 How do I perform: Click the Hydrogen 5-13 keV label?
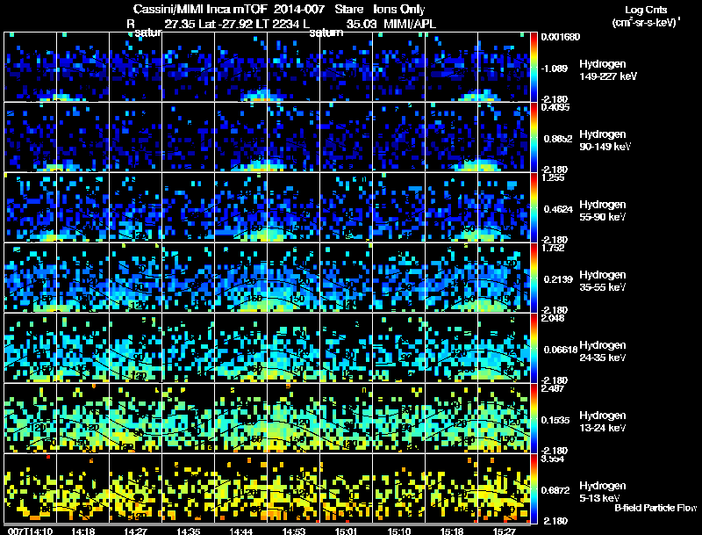coord(603,492)
